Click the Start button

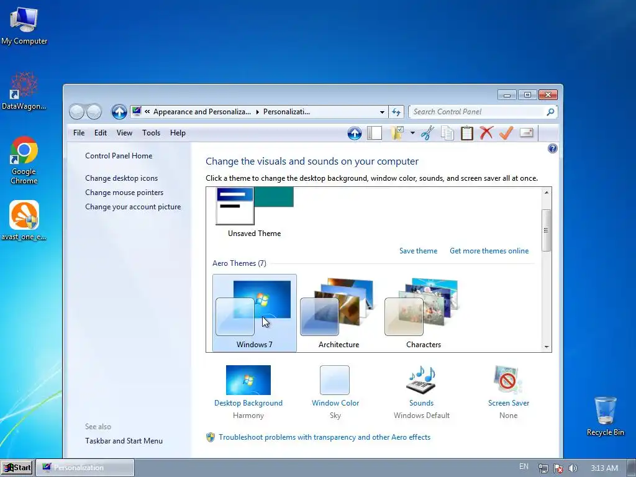tap(17, 468)
